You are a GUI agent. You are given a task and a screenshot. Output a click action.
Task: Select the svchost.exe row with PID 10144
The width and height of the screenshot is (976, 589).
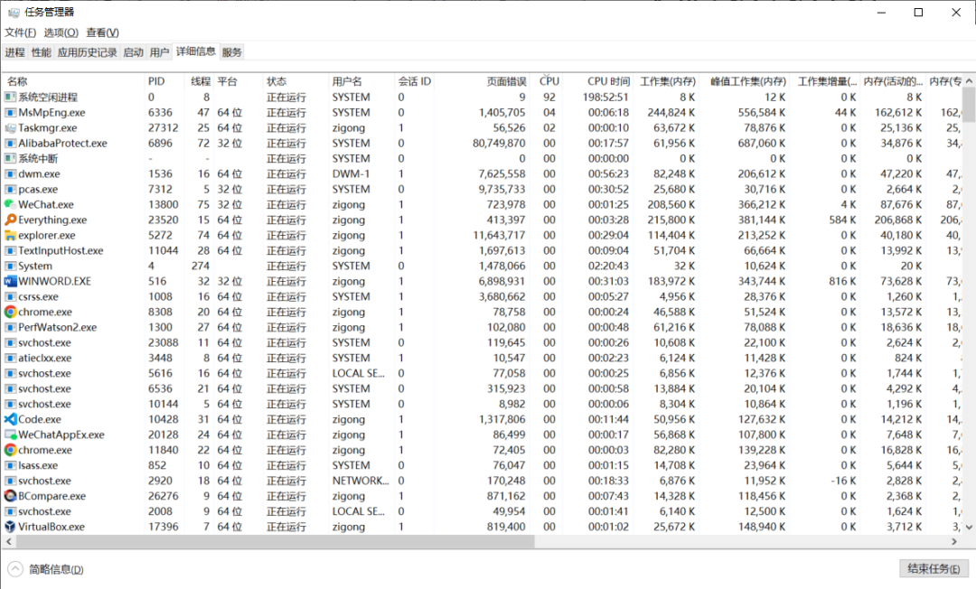click(483, 405)
